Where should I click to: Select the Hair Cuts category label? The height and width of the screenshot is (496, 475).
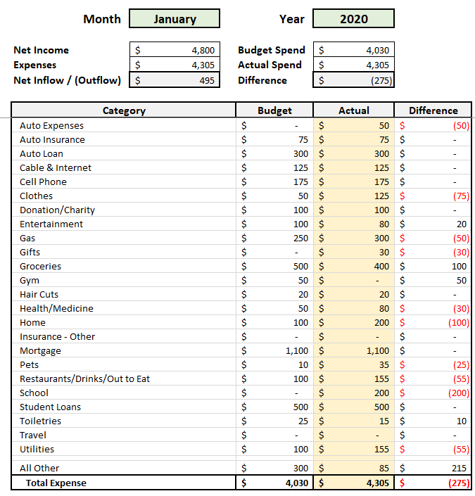pyautogui.click(x=39, y=295)
